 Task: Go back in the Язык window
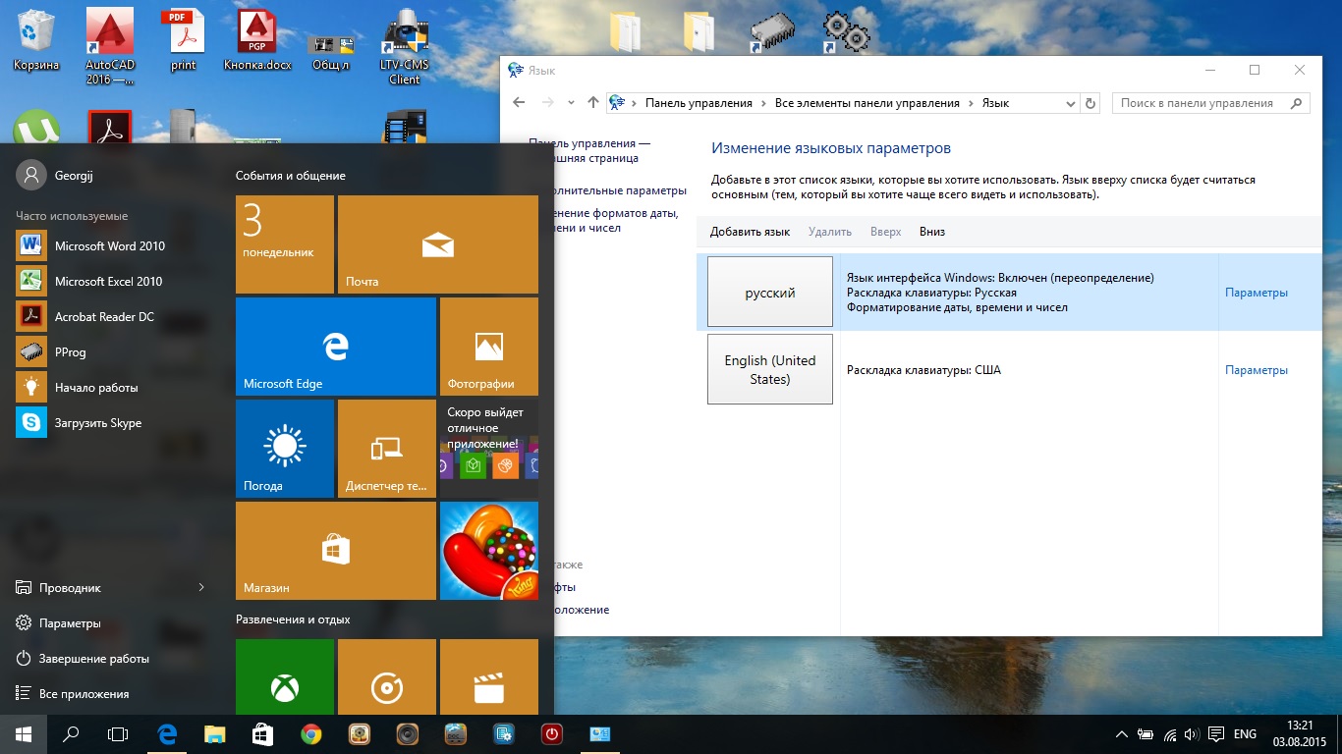(x=520, y=103)
